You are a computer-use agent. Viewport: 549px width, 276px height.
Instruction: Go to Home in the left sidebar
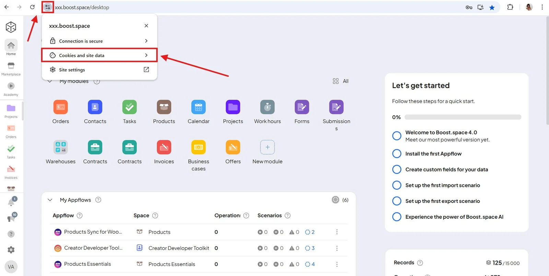[x=11, y=48]
